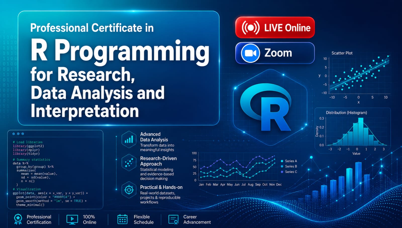The image size is (402, 228).
Task: Click the Series C legend dot
Action: point(282,172)
